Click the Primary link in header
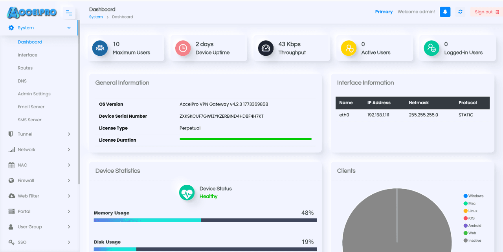Image resolution: width=503 pixels, height=252 pixels. (x=384, y=12)
